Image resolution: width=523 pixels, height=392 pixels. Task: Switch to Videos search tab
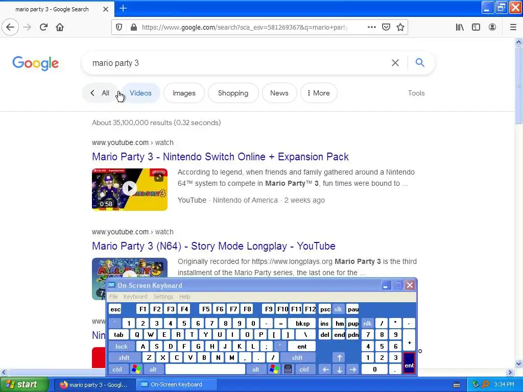pos(140,93)
